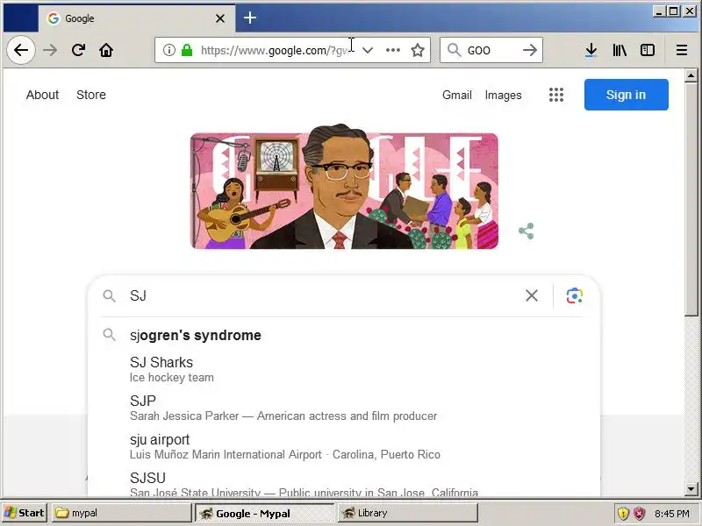Click the magnifier icon in browser search box
The image size is (702, 526).
(x=454, y=50)
